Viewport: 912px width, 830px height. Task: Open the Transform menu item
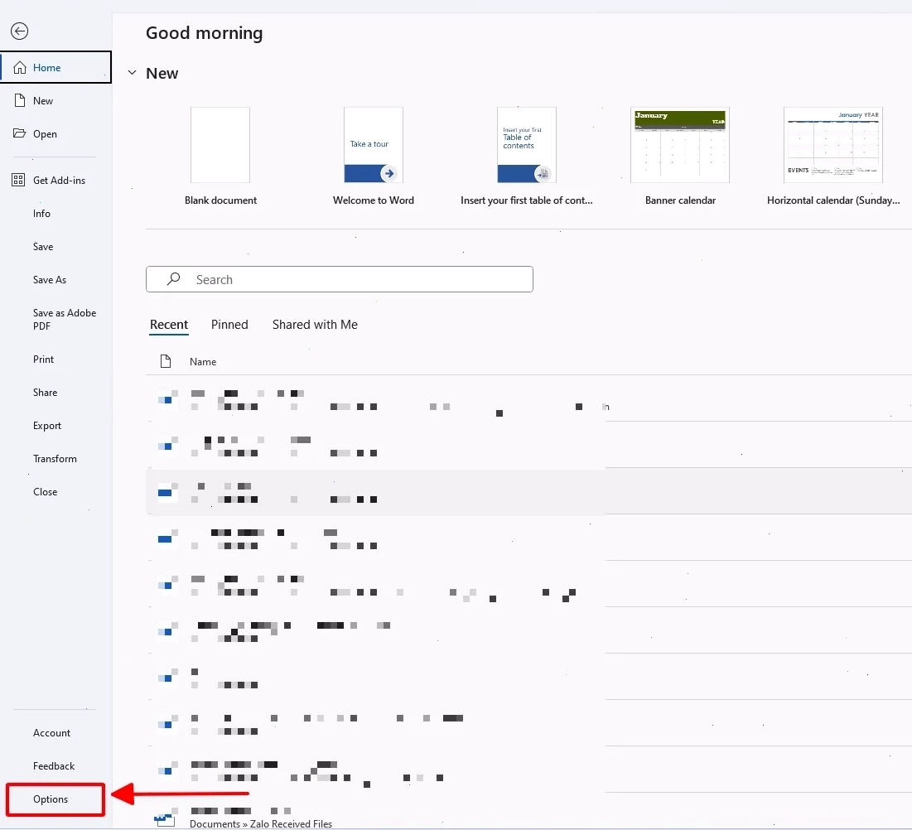55,458
